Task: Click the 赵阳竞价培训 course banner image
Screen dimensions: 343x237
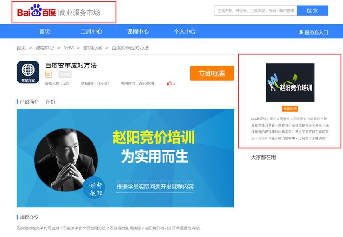Action: 125,158
